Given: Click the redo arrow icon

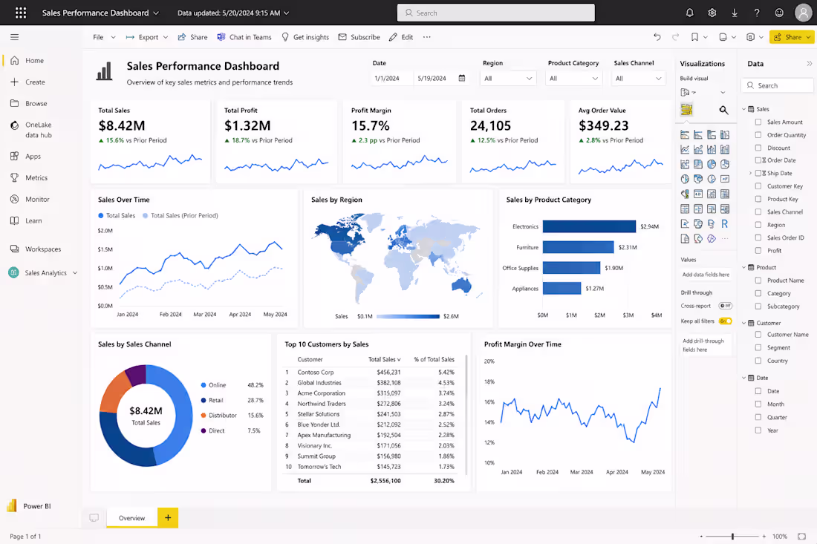Looking at the screenshot, I should point(676,37).
